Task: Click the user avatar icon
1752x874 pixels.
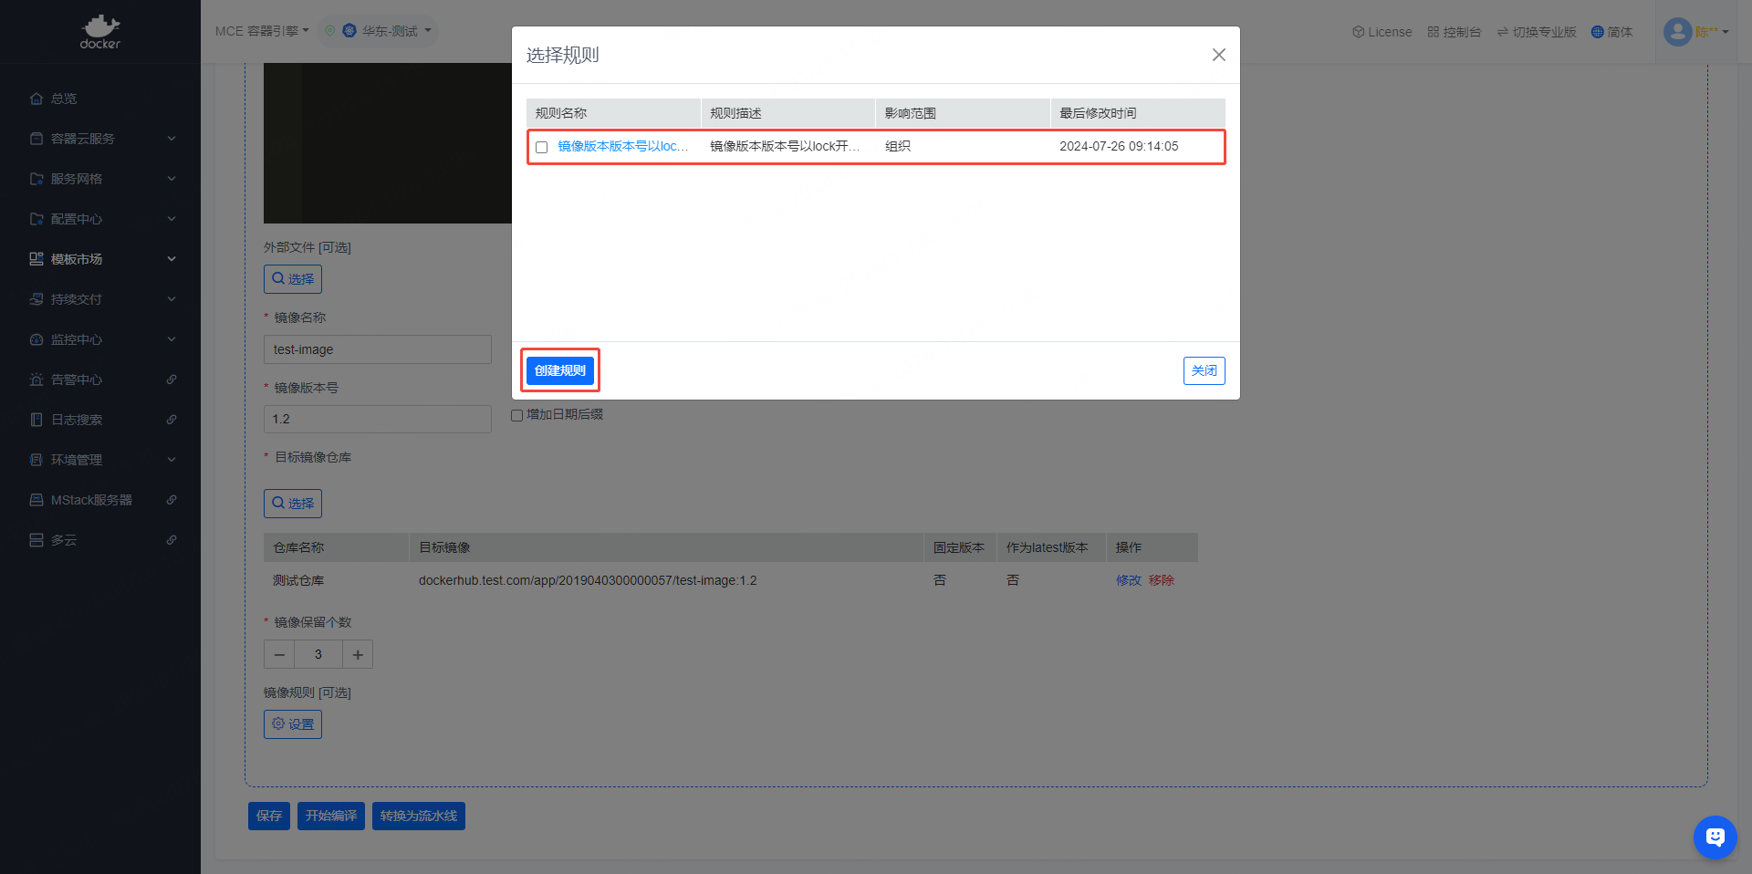Action: tap(1677, 32)
